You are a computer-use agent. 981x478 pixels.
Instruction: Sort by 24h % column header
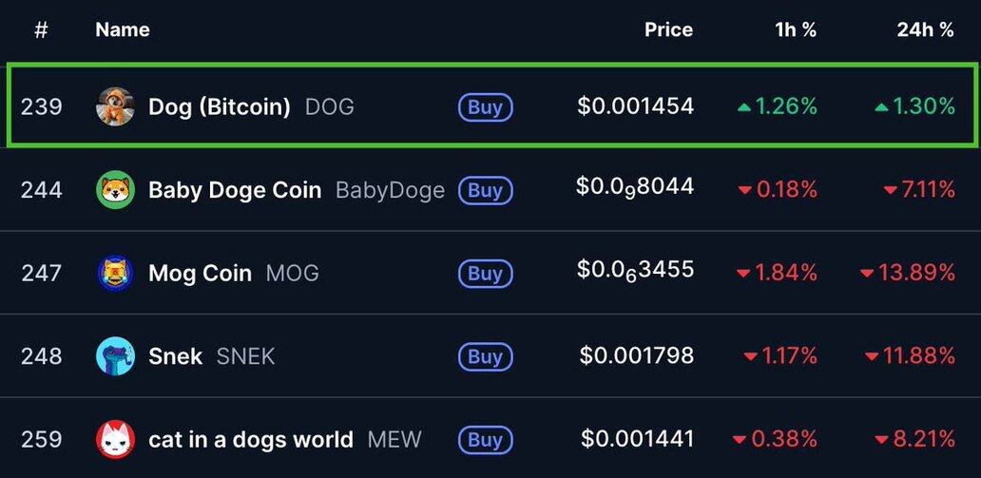point(925,29)
